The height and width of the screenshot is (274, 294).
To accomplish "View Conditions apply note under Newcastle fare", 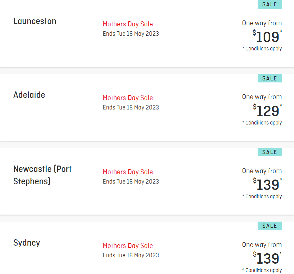I will coord(262,197).
